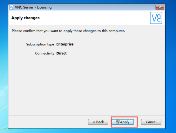Select the "Subscription type" label
176x133 pixels.
[40, 44]
